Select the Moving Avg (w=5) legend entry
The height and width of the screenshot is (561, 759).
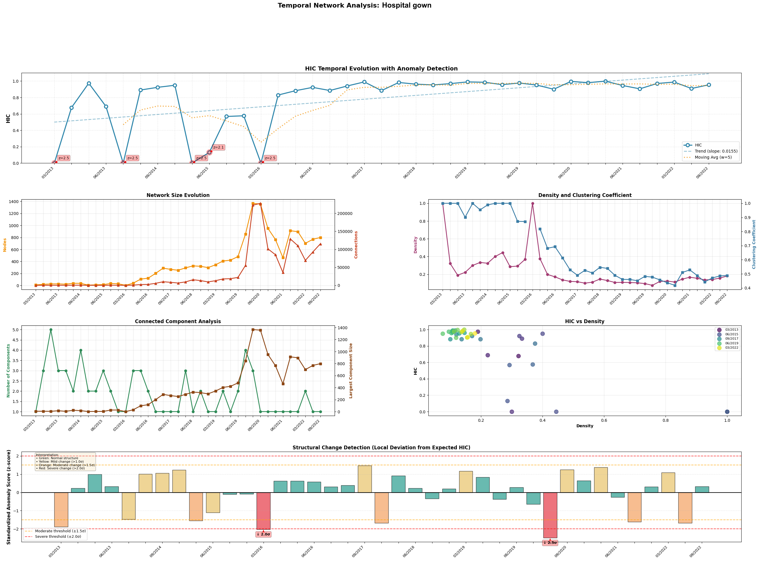tap(713, 157)
